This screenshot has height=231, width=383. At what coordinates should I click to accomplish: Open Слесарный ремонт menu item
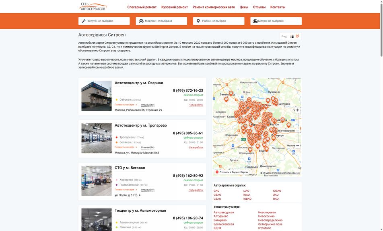pyautogui.click(x=142, y=7)
